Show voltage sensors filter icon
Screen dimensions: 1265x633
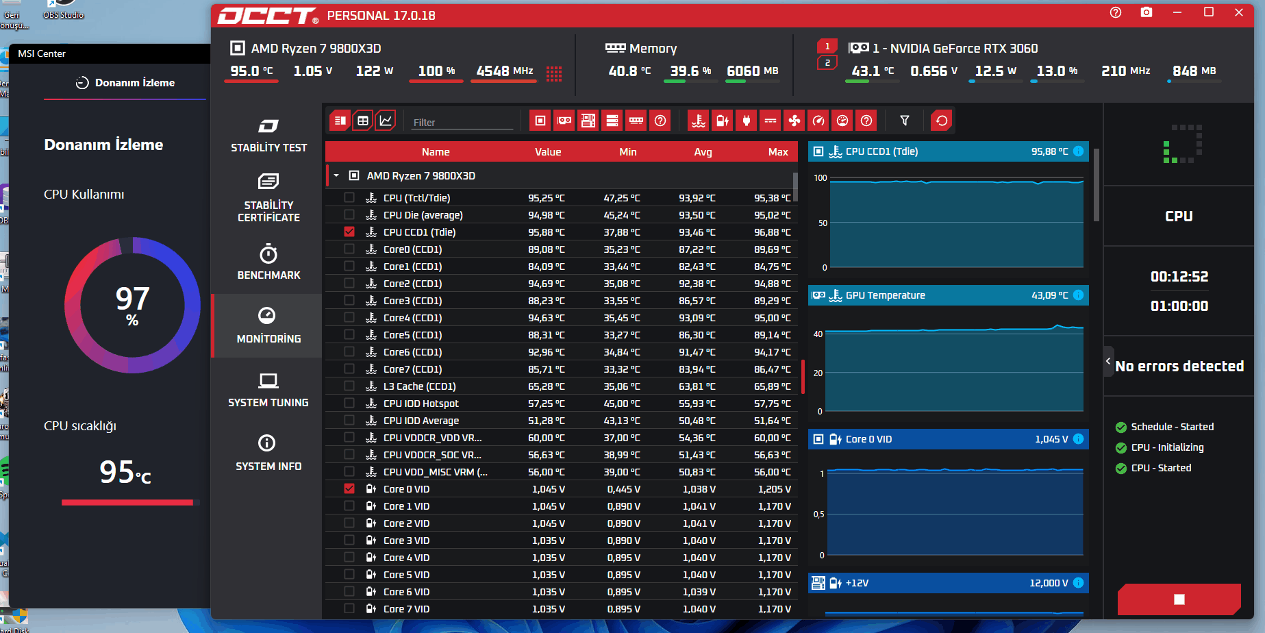tap(723, 121)
